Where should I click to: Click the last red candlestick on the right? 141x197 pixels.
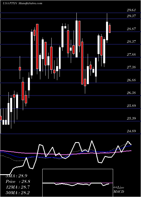pyautogui.click(x=110, y=29)
